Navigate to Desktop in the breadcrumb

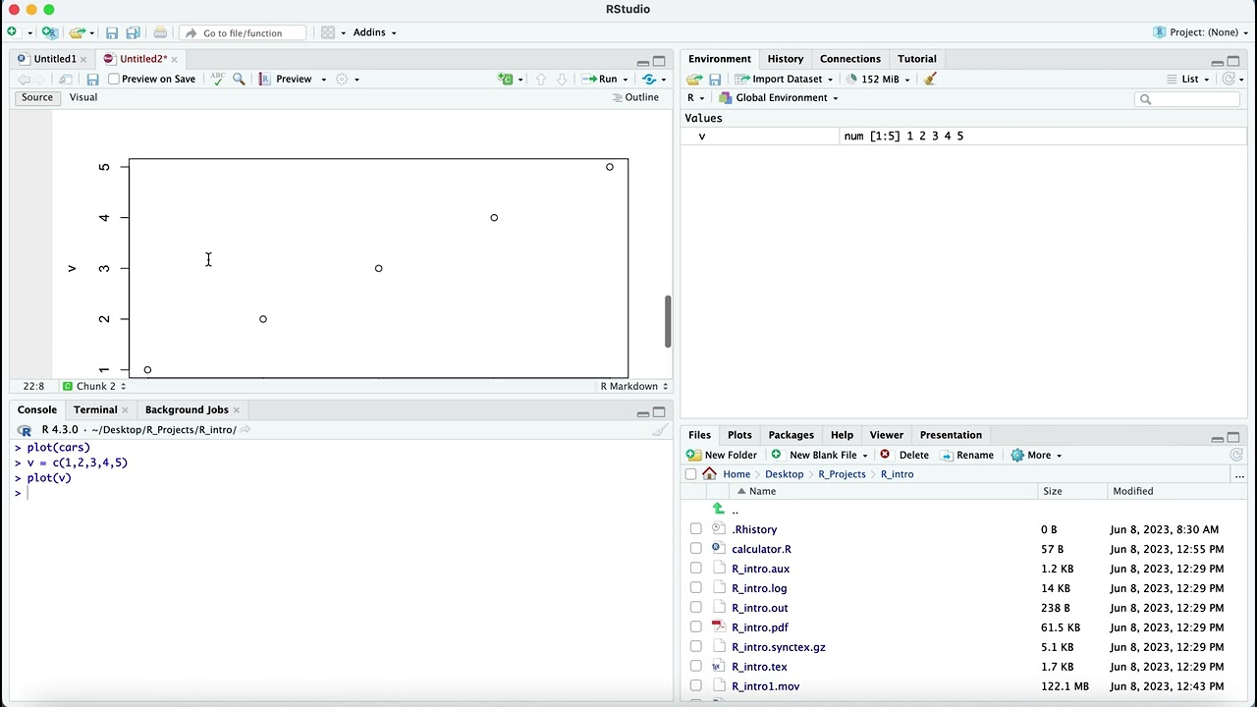point(784,474)
